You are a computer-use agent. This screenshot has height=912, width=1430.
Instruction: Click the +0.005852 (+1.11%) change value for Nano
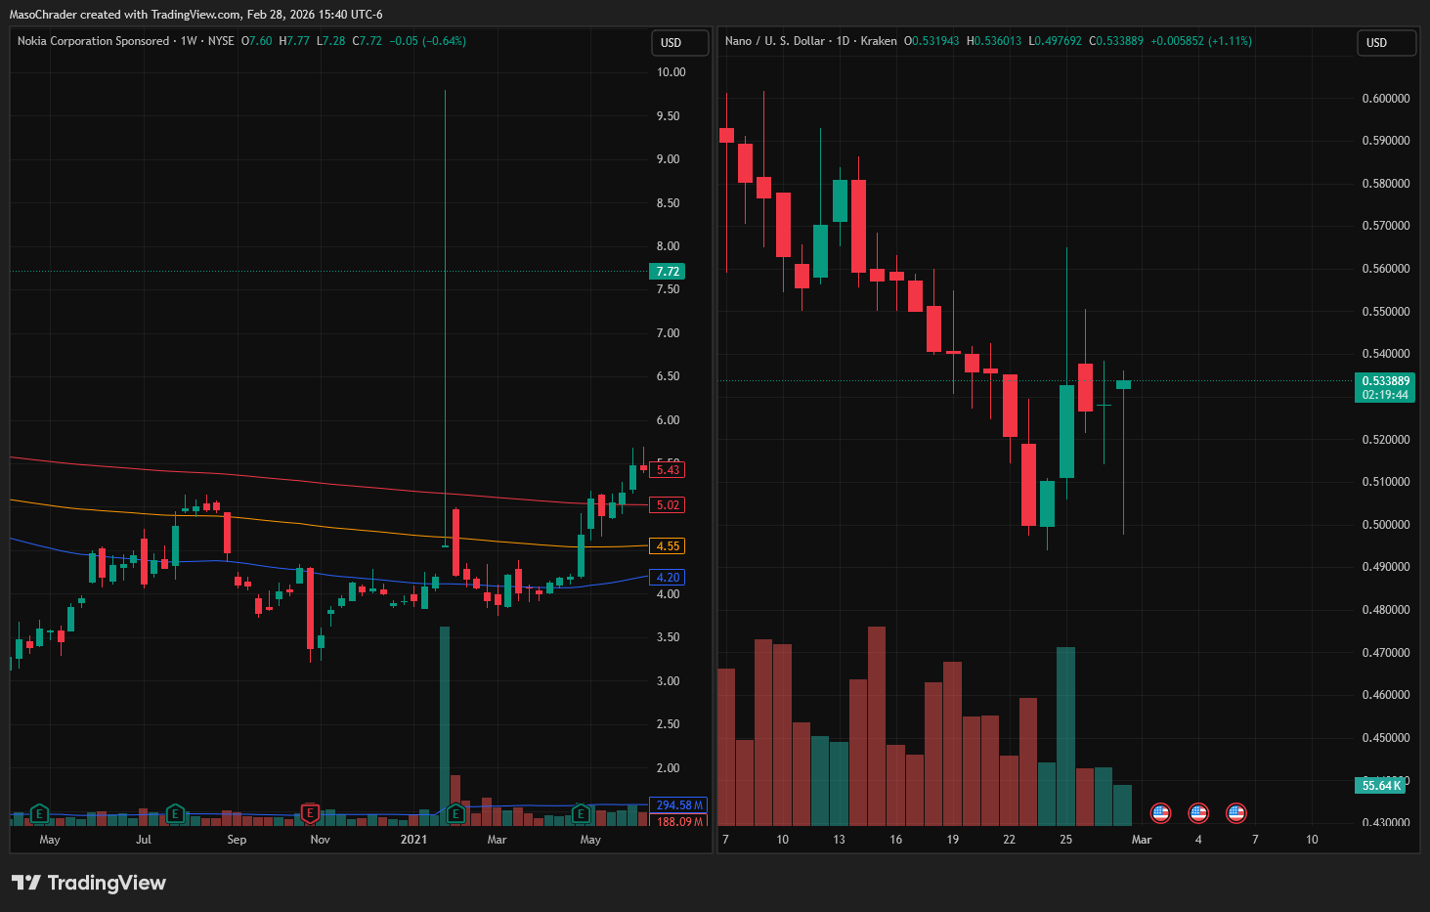coord(1201,41)
